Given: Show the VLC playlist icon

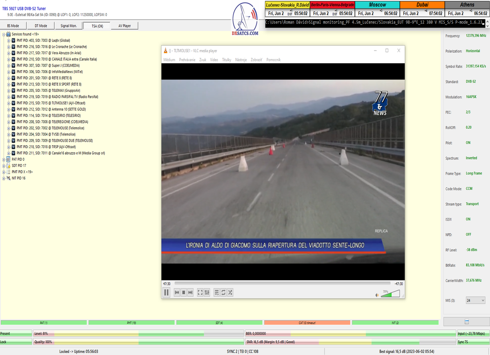Looking at the screenshot, I should 217,292.
